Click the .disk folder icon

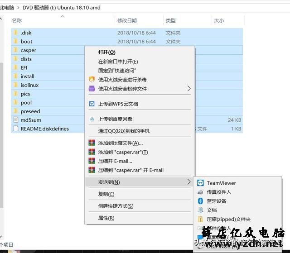point(16,33)
